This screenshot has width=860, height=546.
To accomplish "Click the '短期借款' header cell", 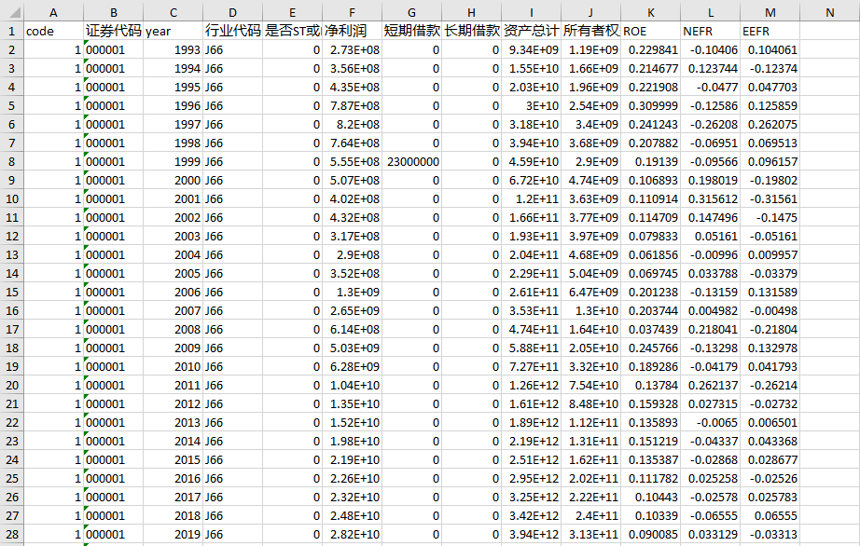I will coord(411,32).
